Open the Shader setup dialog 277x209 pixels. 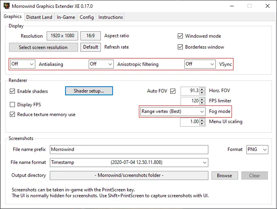click(x=89, y=91)
